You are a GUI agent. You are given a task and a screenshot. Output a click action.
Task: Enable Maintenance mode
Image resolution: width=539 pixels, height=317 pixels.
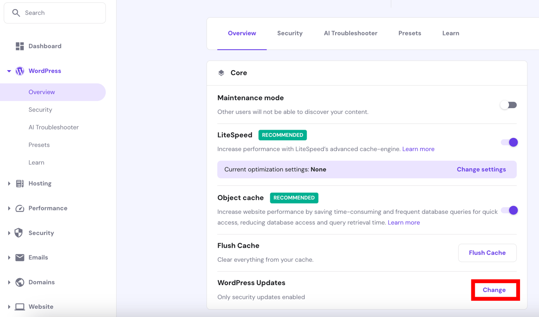[509, 105]
